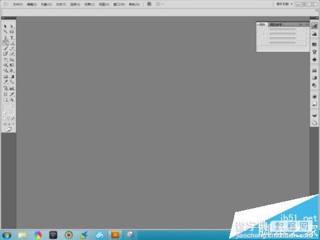Image resolution: width=320 pixels, height=240 pixels.
Task: Open the Stroke panel from the dock
Action: click(314, 70)
